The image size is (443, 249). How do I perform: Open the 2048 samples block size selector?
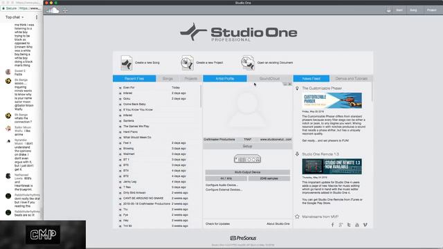269,178
